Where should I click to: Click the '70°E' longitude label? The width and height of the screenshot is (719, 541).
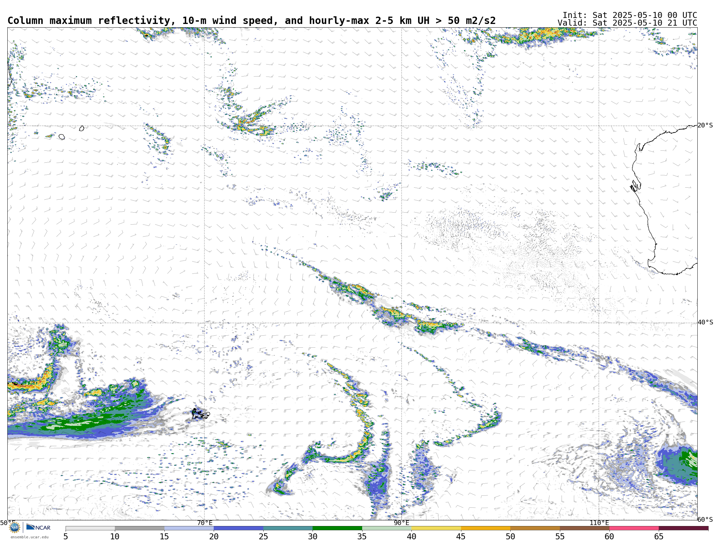point(205,523)
